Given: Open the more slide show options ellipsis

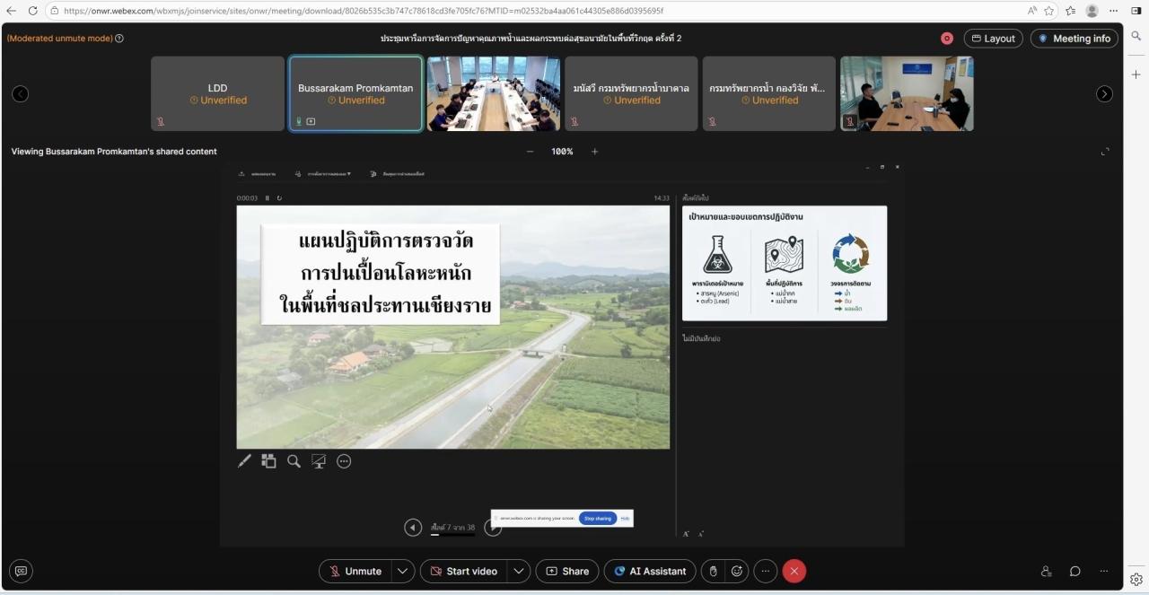Looking at the screenshot, I should [344, 461].
